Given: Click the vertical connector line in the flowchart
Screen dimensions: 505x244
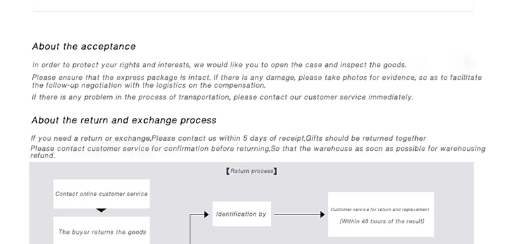Looking at the screenshot, I should tap(190, 229).
